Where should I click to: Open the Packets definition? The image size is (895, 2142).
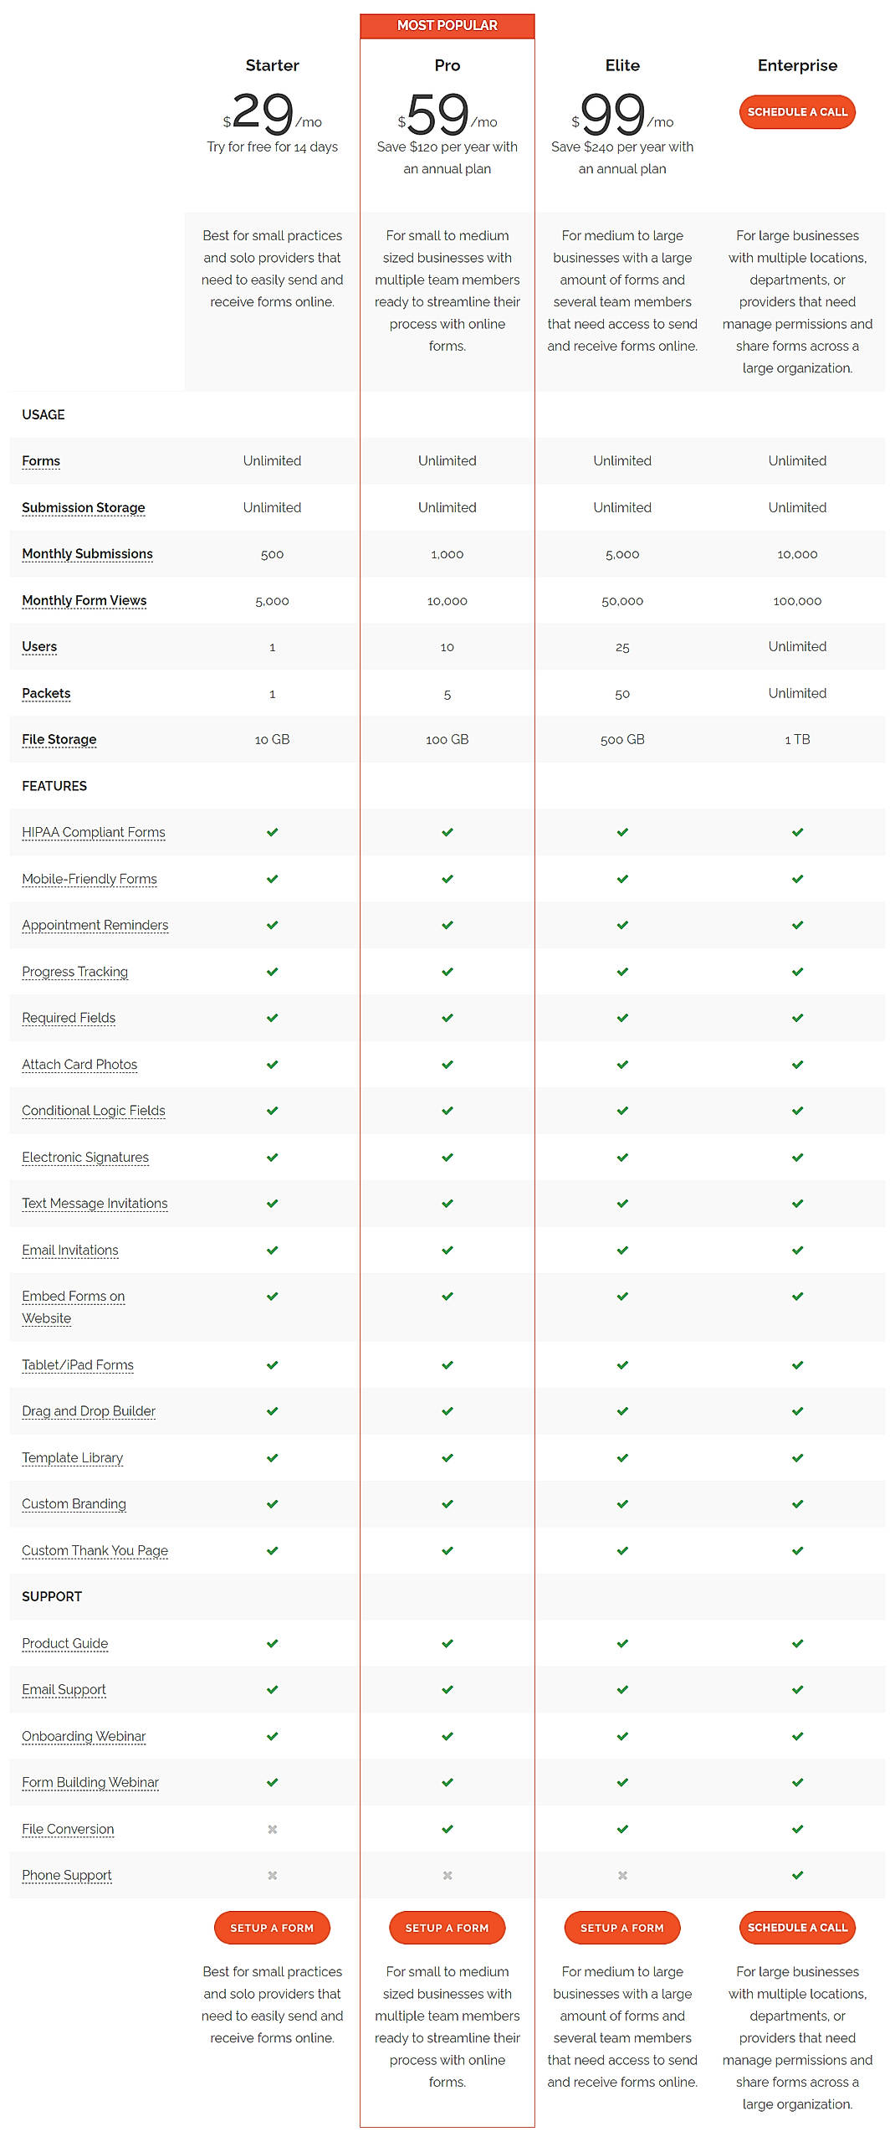click(x=46, y=693)
